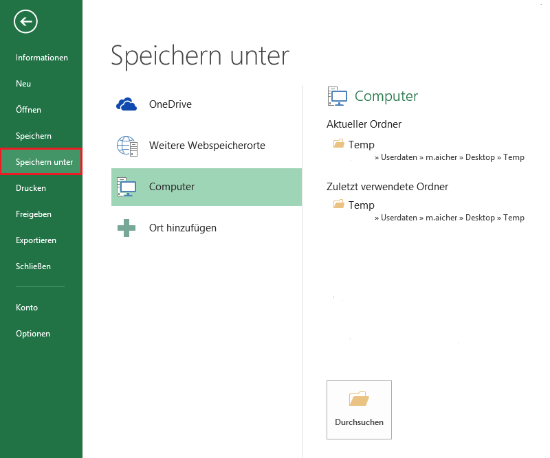Click the folder icon under Zuletzt verwendete Ordner
This screenshot has width=550, height=458.
pyautogui.click(x=338, y=205)
